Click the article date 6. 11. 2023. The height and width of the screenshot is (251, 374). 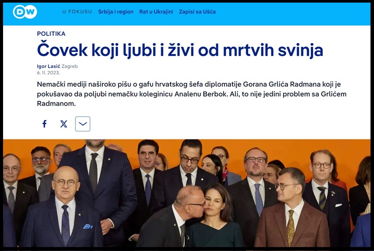[49, 73]
